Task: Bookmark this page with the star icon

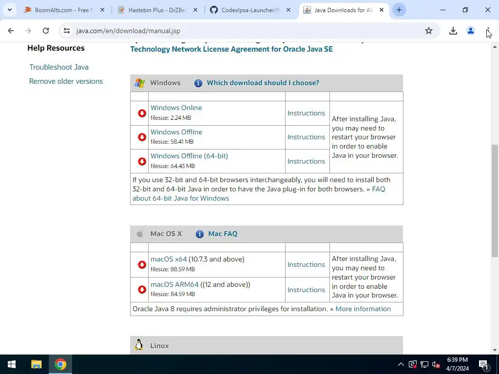Action: tap(429, 31)
